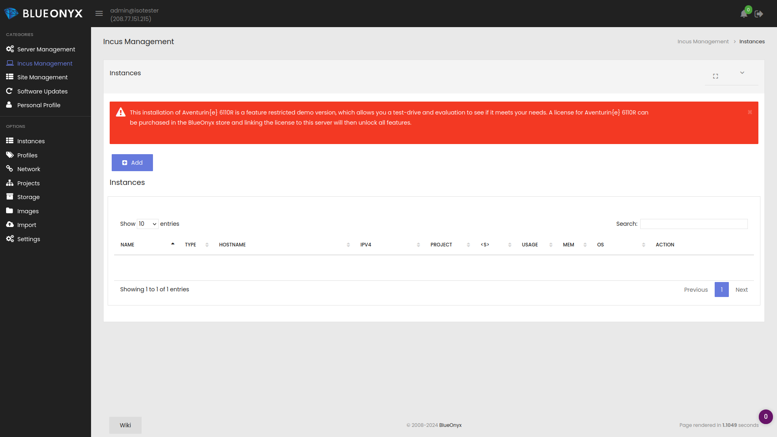
Task: Sort table by Mem column
Action: point(574,245)
